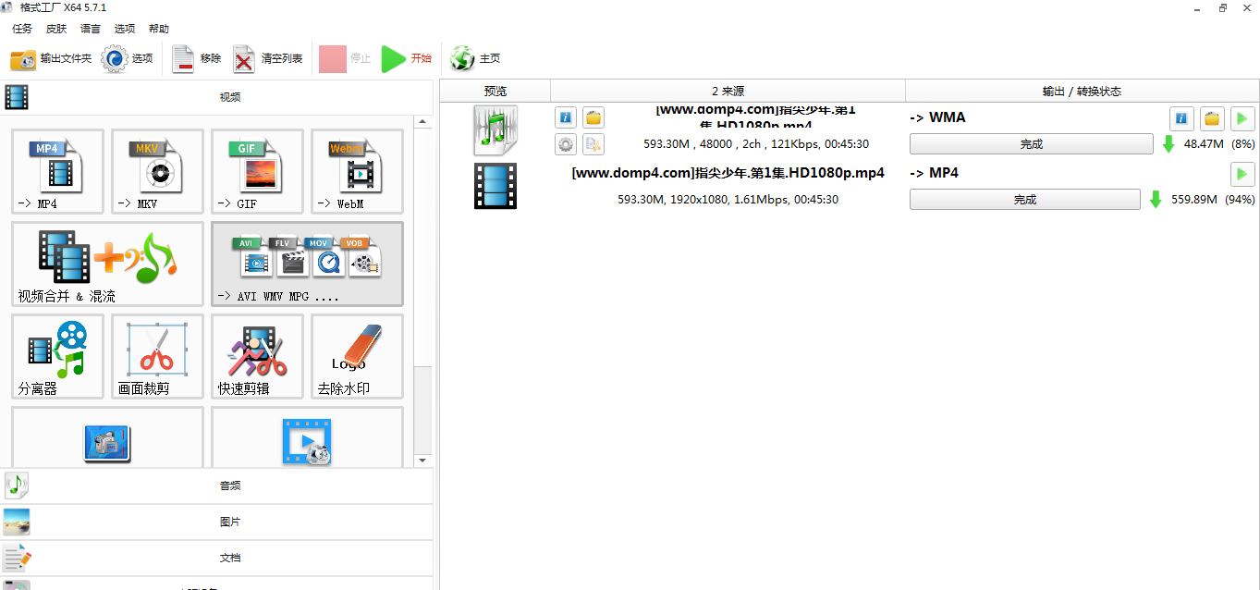Open the partially visible camcorder recorder tile
The image size is (1260, 590).
107,437
